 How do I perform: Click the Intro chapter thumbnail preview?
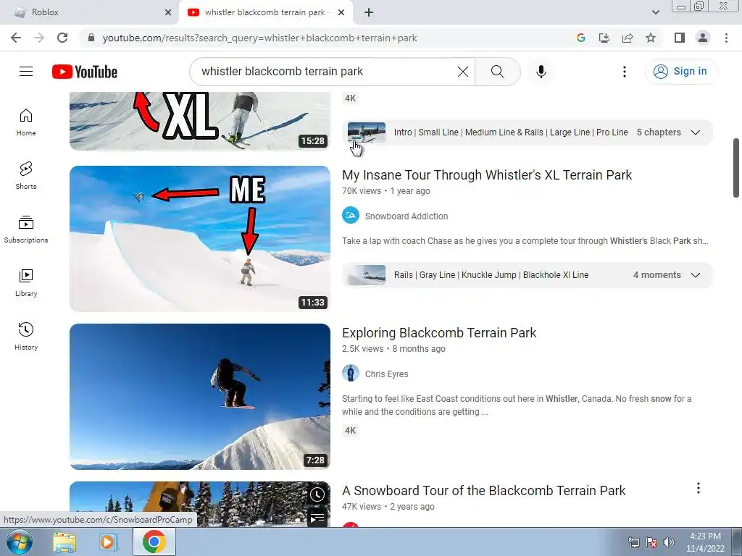[366, 132]
